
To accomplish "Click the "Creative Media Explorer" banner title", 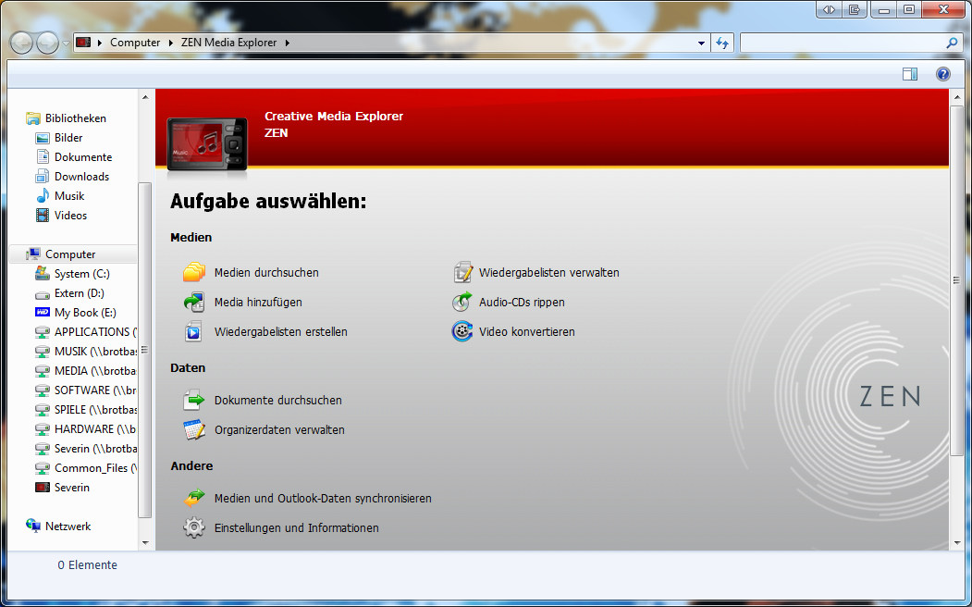I will tap(334, 116).
